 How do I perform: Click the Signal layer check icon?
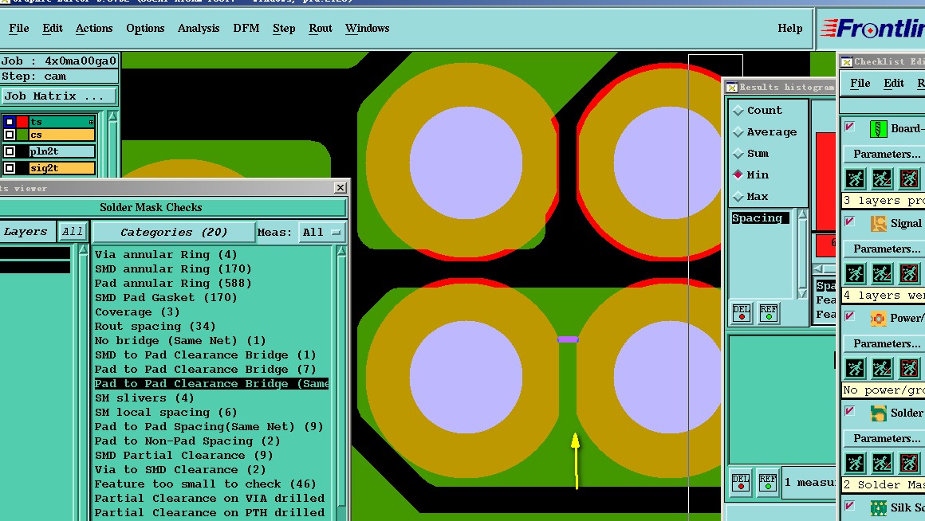878,223
